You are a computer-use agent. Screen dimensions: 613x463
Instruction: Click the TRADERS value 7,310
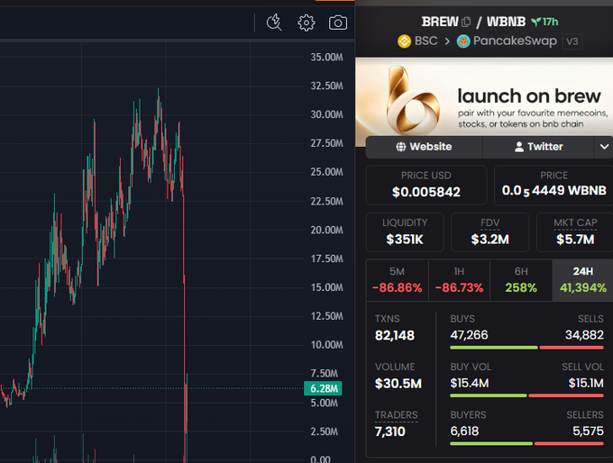[389, 431]
